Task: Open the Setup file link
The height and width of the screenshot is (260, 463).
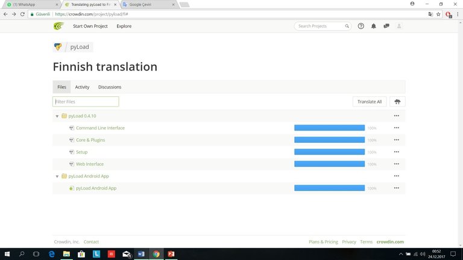Action: 82,152
